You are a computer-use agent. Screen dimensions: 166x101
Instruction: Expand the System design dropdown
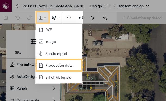(134, 6)
